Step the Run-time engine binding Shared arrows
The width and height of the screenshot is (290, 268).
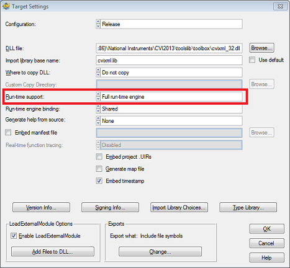click(x=98, y=109)
